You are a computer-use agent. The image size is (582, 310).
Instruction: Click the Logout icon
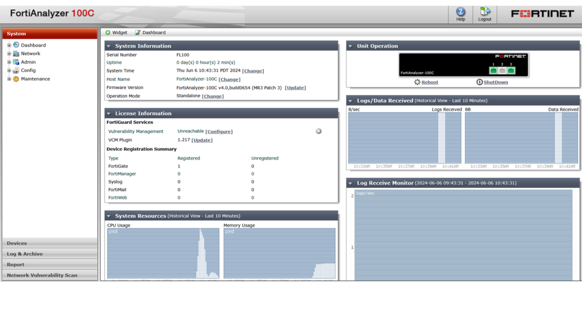click(x=485, y=11)
